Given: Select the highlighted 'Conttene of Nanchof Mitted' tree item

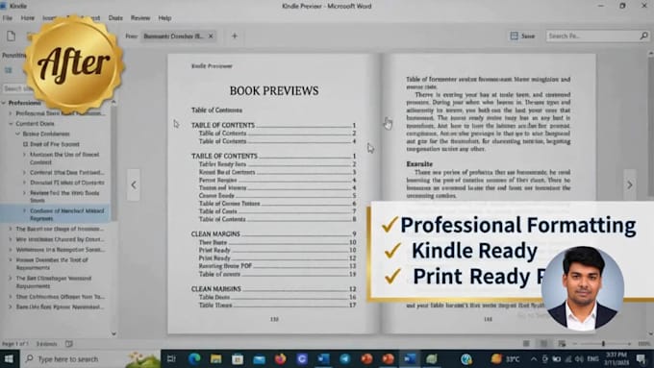Looking at the screenshot, I should 55,214.
